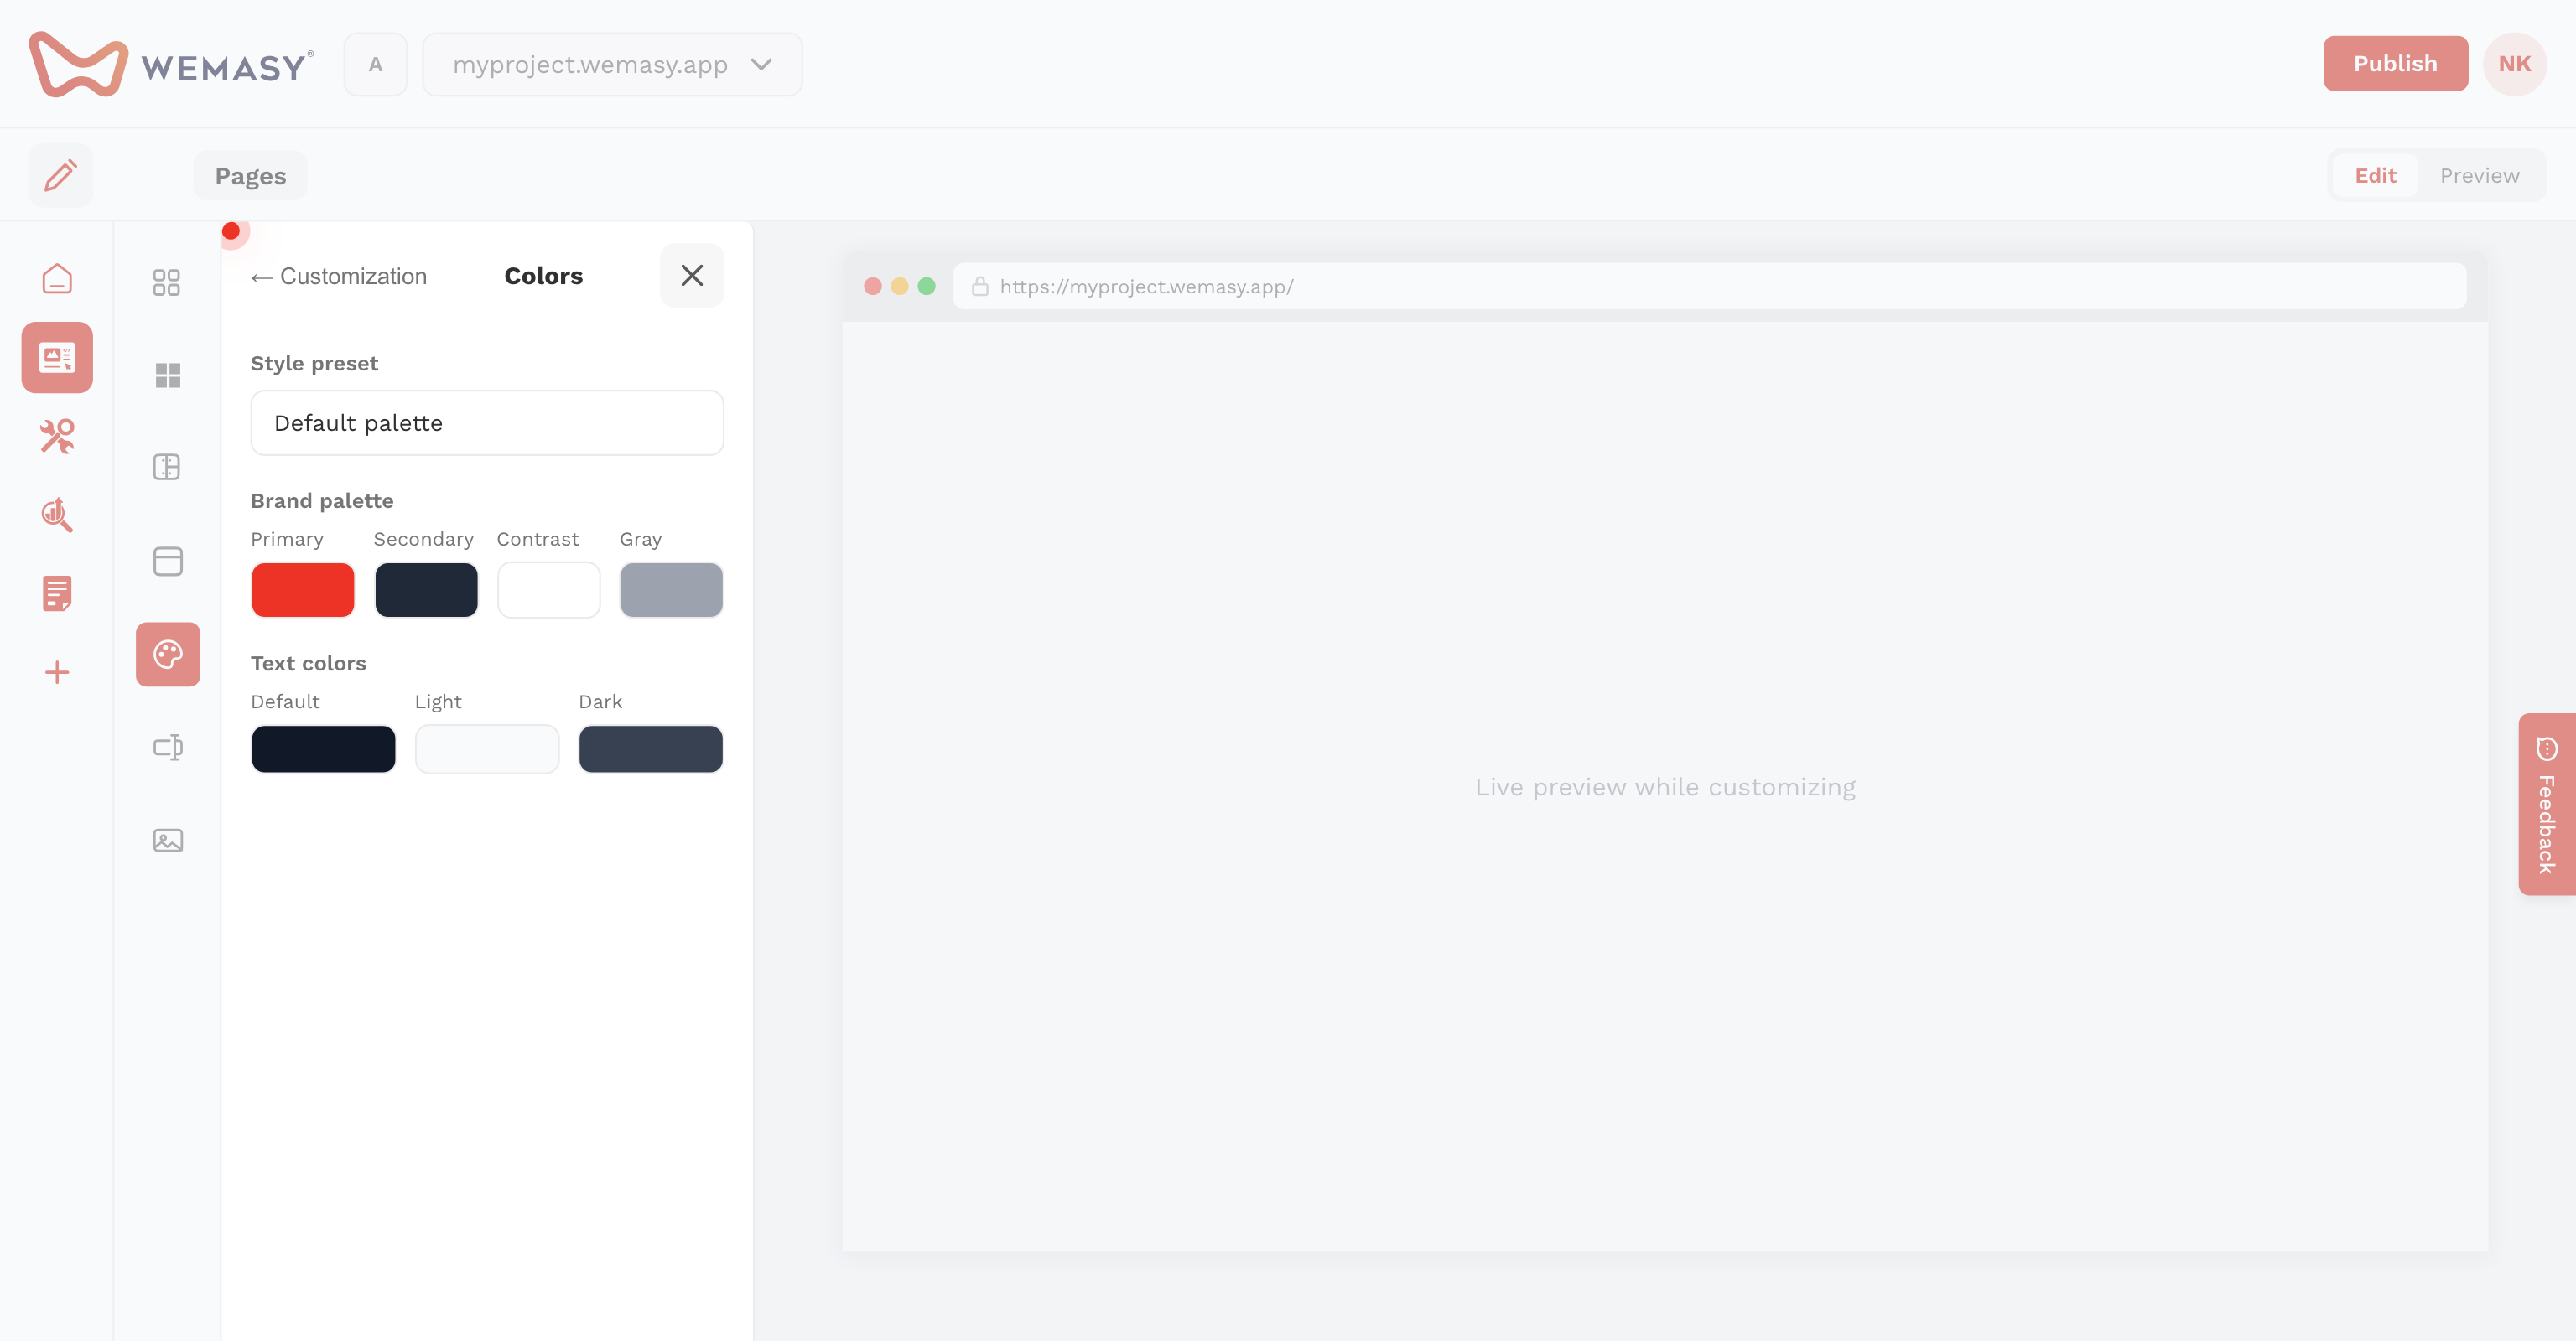Screen dimensions: 2576x1341
Task: Open the text field typography icon
Action: coord(167,747)
